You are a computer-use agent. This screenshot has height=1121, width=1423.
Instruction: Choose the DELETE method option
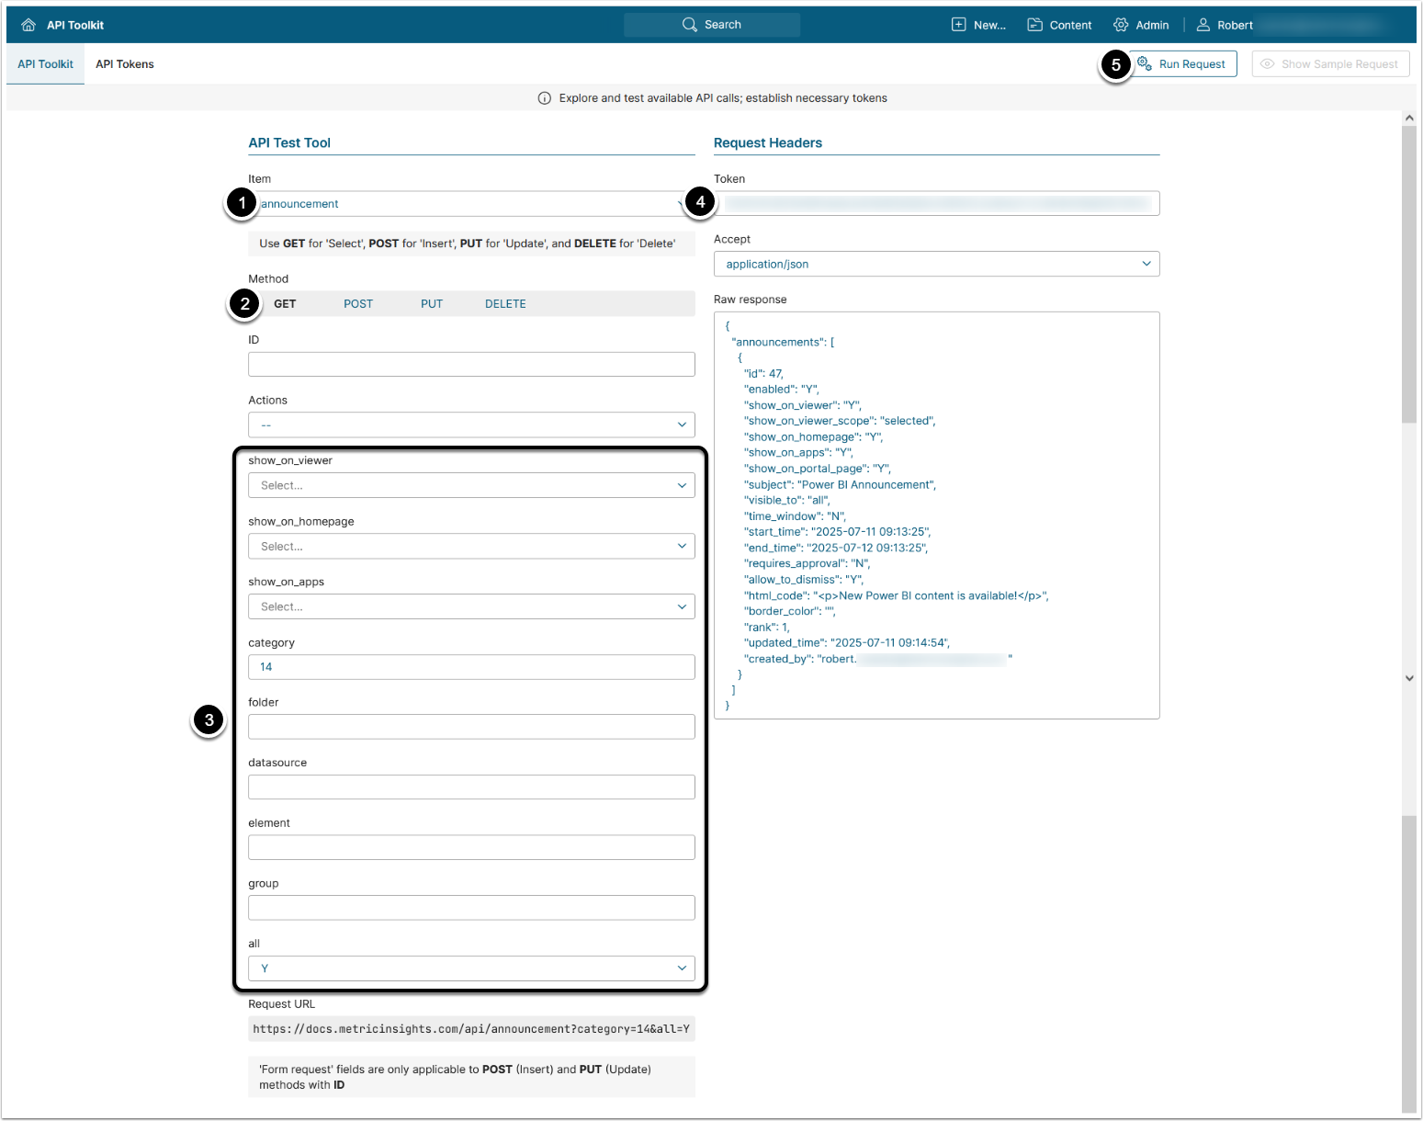point(505,304)
